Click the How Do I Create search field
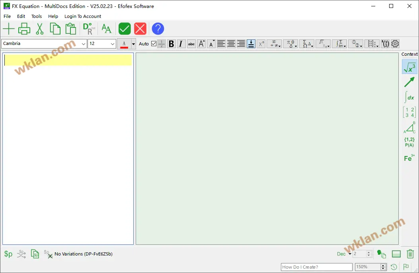Screen dimensions: 419x273 317,267
